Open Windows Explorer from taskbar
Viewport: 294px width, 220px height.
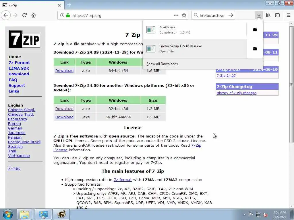tap(25, 214)
